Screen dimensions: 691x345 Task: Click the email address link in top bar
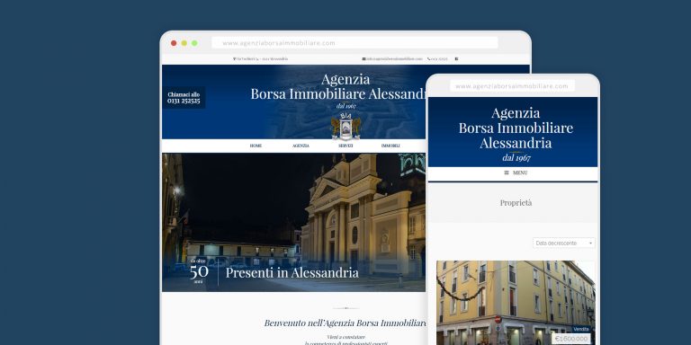pos(392,59)
